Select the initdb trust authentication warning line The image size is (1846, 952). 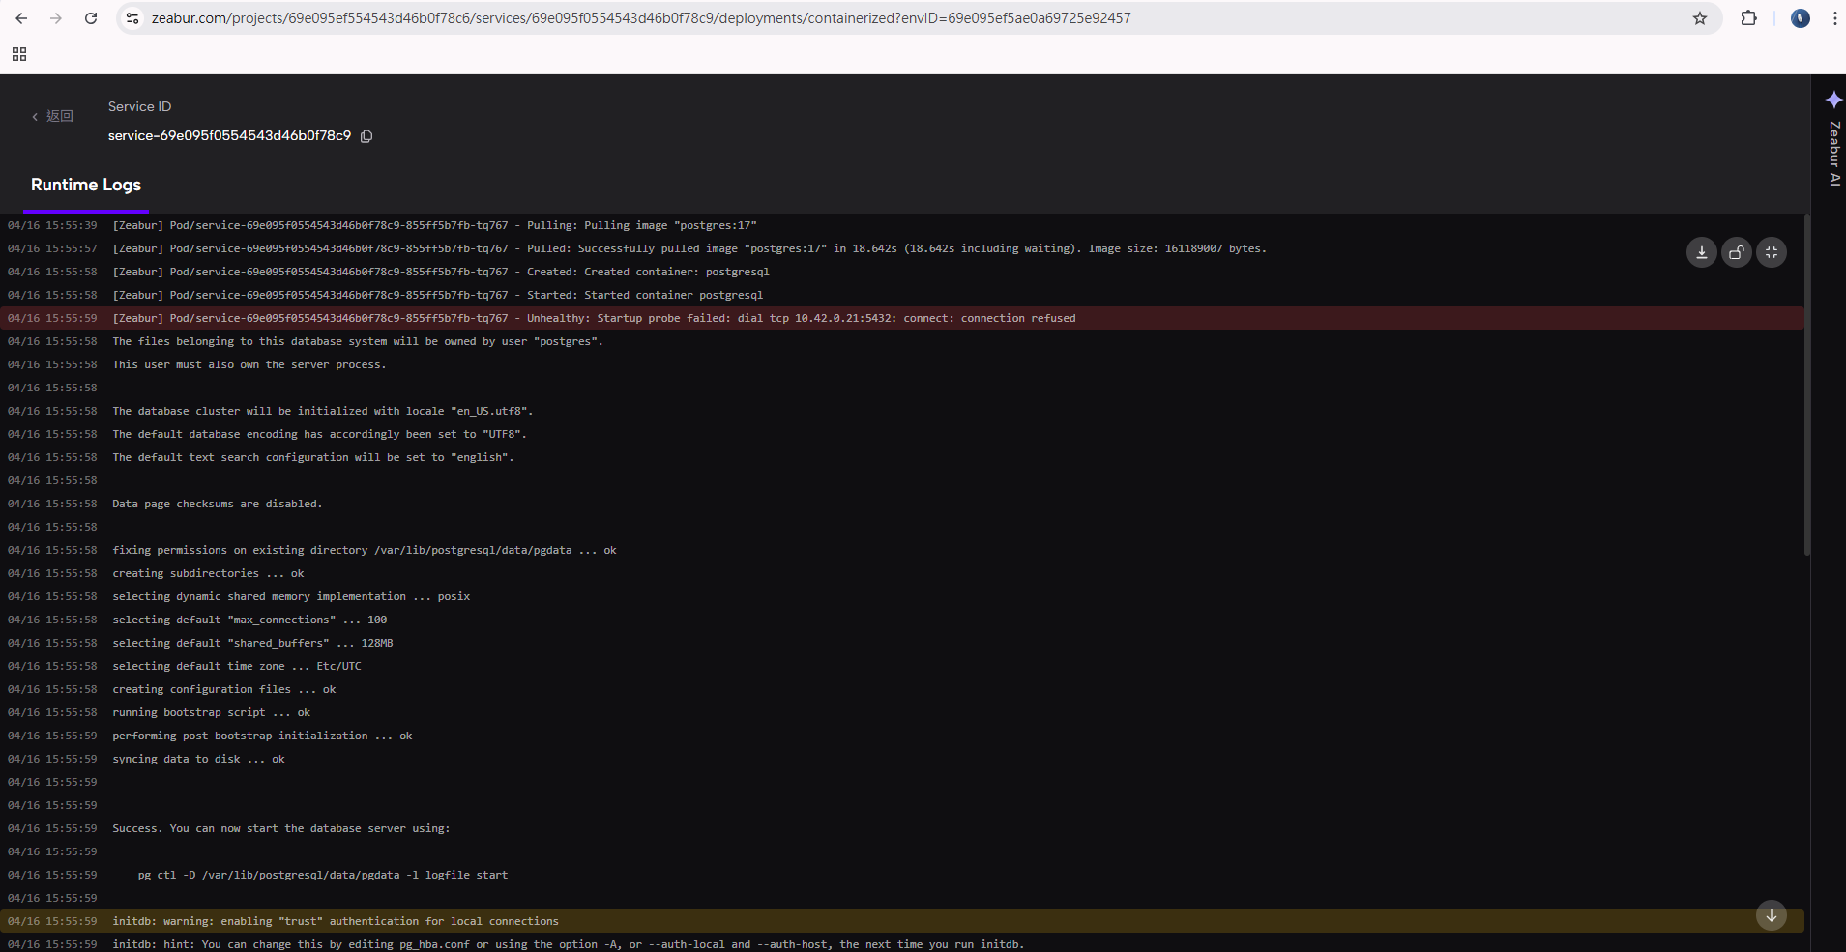[x=336, y=921]
